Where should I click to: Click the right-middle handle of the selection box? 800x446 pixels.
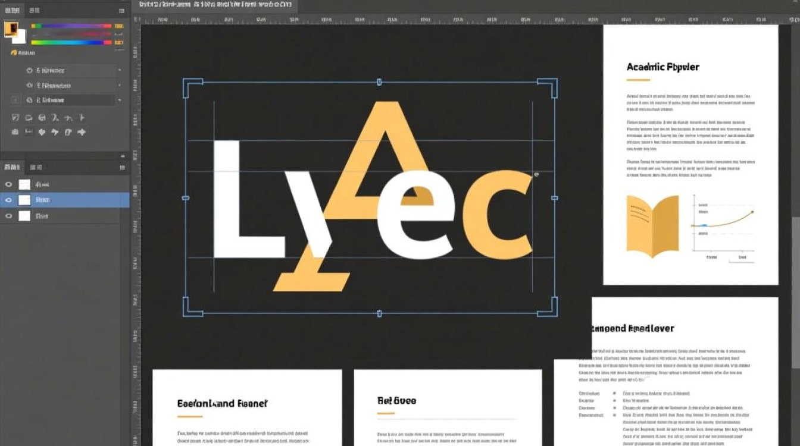[x=555, y=198]
